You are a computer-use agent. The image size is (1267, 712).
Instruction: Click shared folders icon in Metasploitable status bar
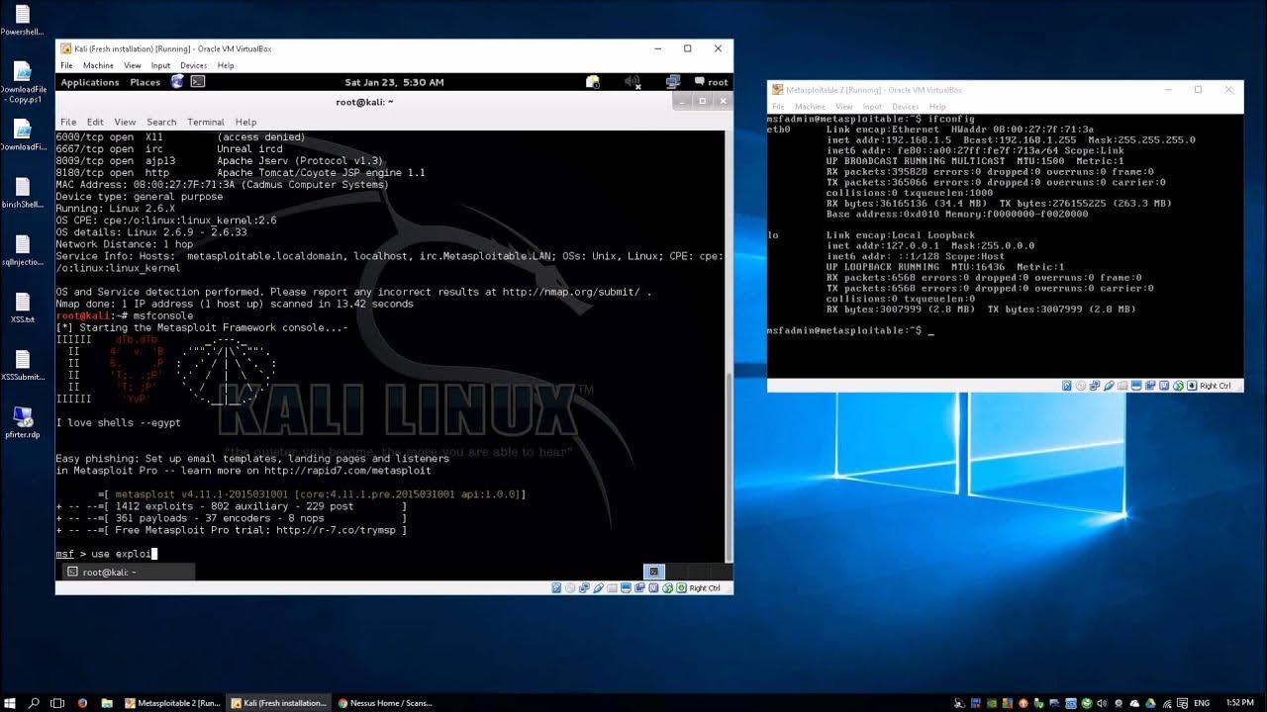[1121, 386]
